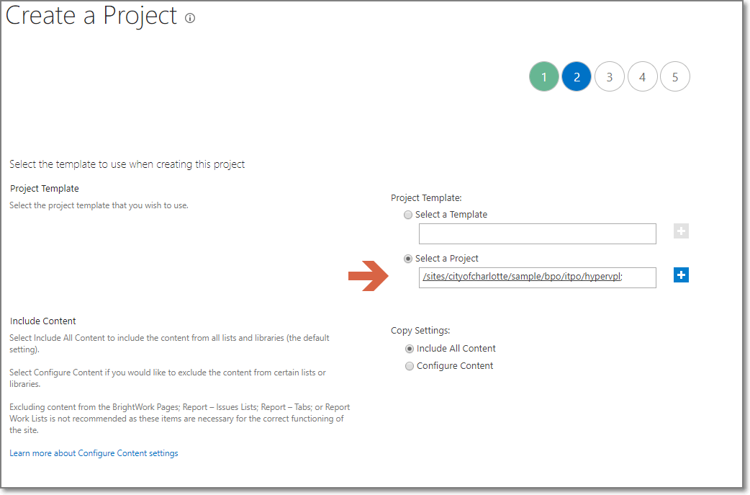The height and width of the screenshot is (495, 750).
Task: Click the grayed plus button beside template field
Action: [x=681, y=231]
